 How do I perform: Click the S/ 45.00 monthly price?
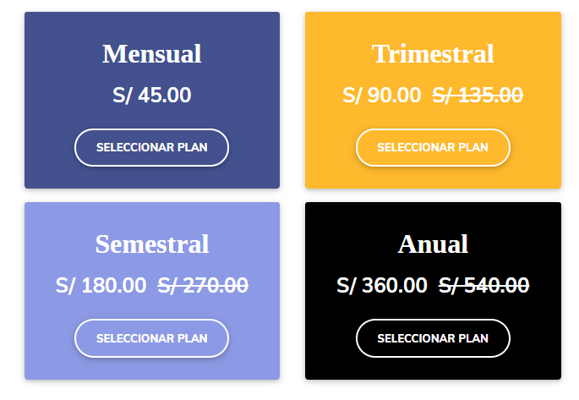152,95
